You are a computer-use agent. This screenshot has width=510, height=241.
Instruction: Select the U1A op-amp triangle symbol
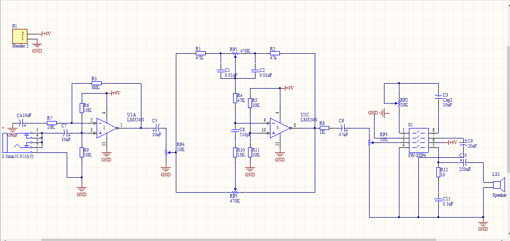point(107,128)
